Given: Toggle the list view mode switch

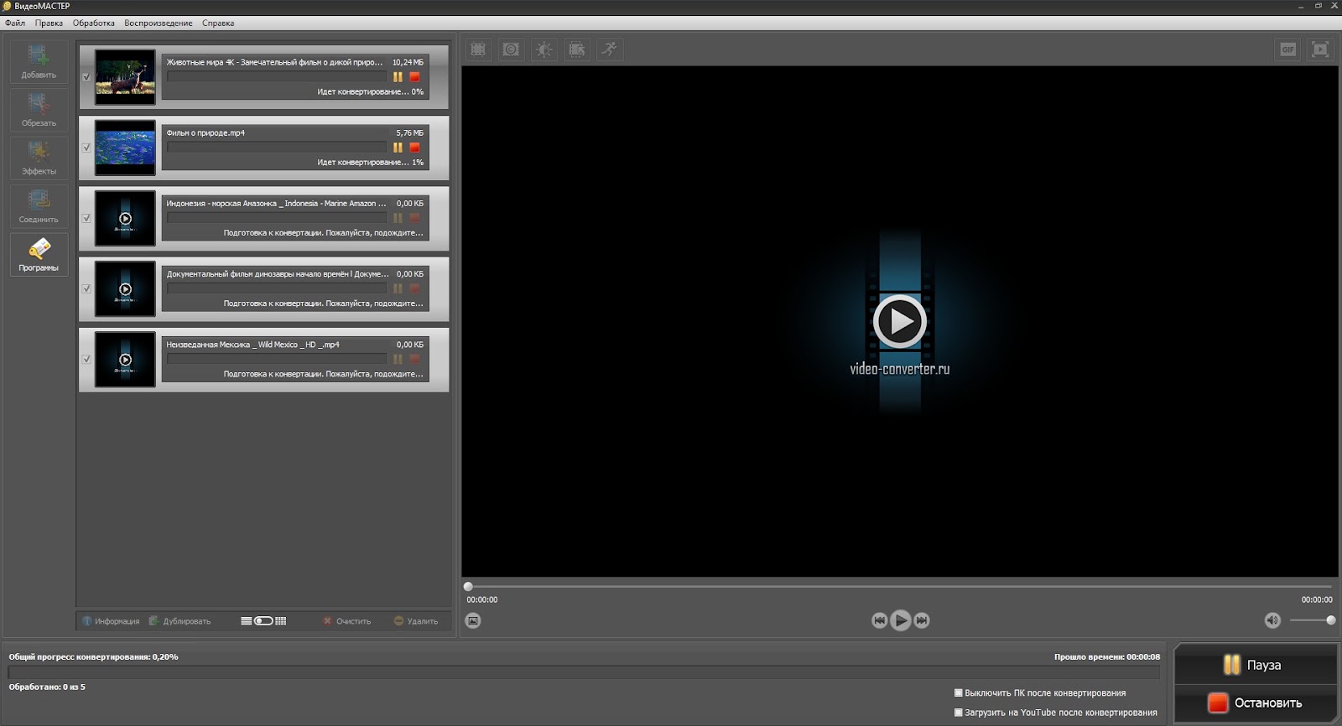Looking at the screenshot, I should (263, 621).
